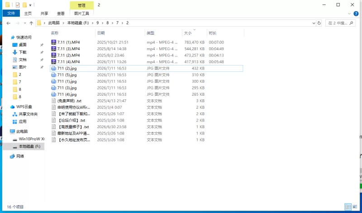Screen dimensions: 362x213
Task: Select the video file 7.11 (1).MP4 icon
Action: 53,42
